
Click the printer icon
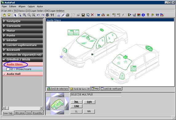click(67, 15)
